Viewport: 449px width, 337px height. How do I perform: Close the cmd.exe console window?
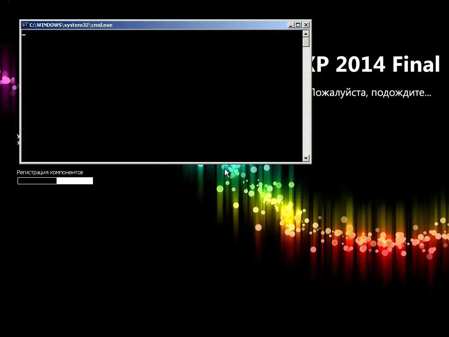pos(306,25)
